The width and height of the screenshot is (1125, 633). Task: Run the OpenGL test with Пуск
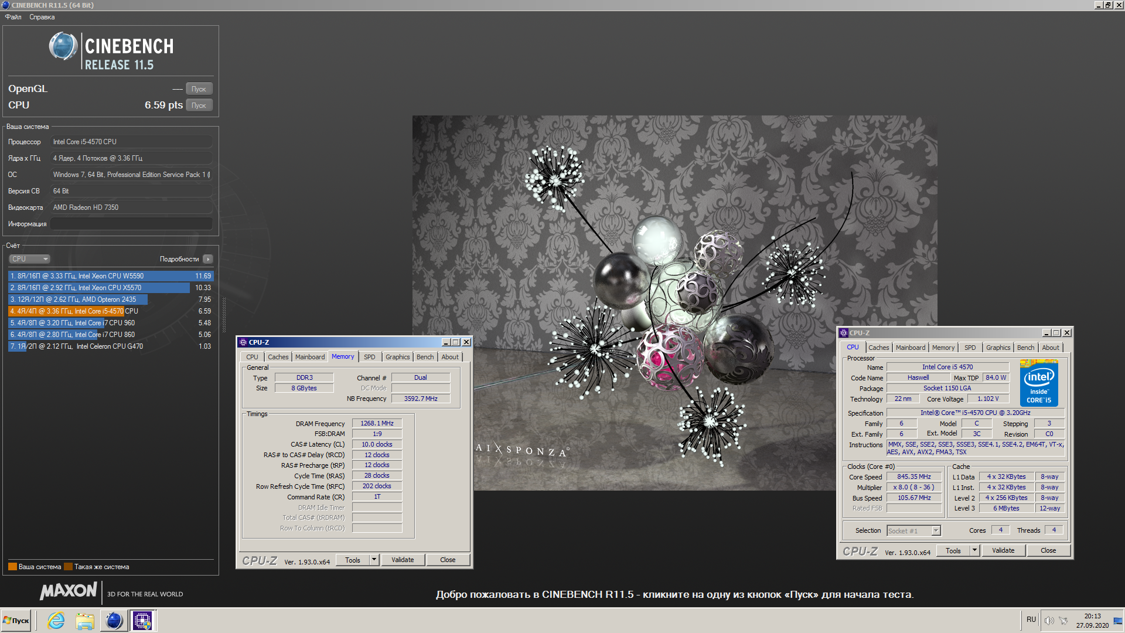pos(199,89)
